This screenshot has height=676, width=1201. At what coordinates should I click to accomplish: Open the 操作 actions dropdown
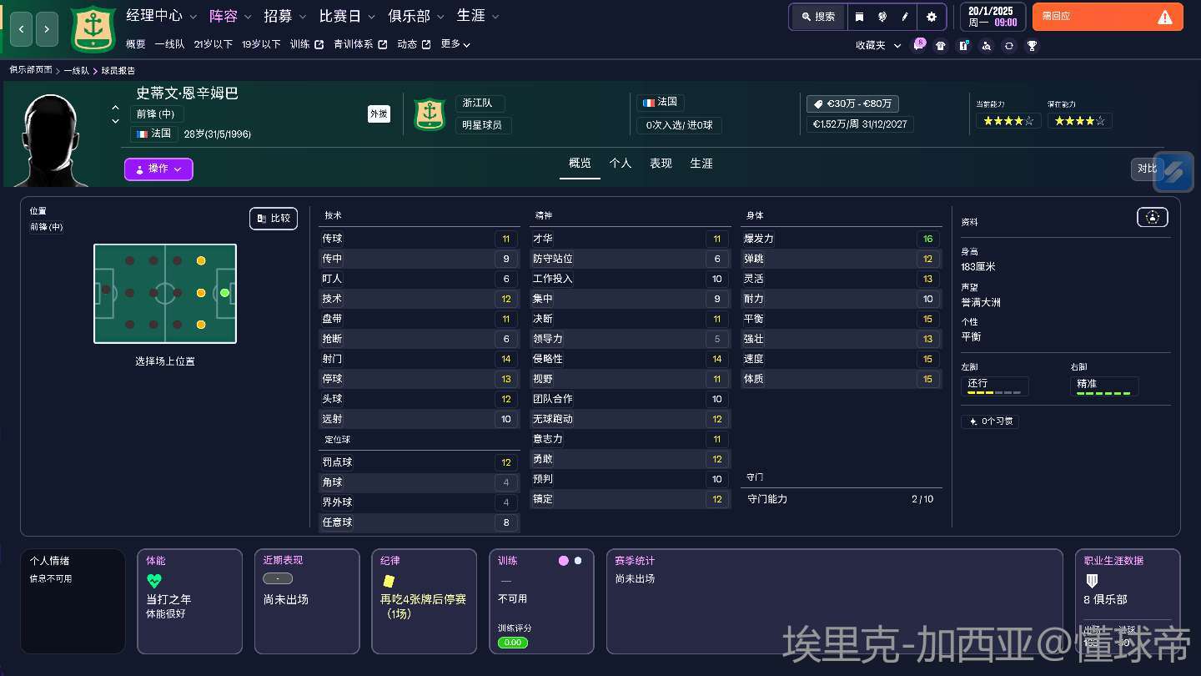[158, 169]
